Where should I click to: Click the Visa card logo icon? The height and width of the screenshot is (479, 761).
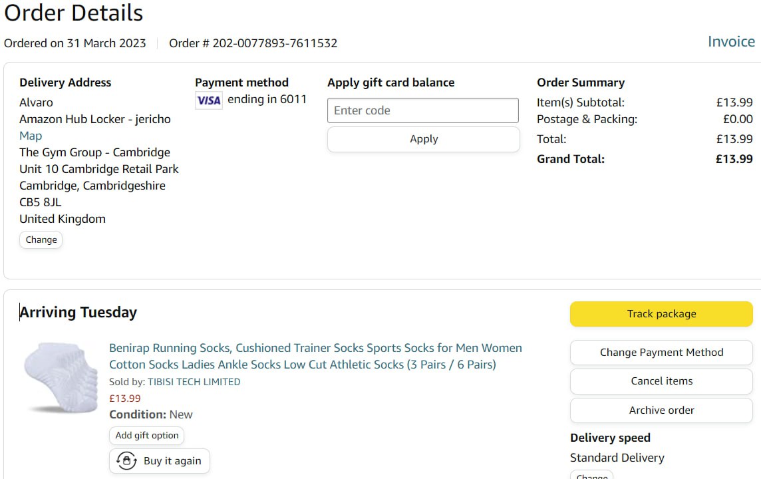(209, 100)
